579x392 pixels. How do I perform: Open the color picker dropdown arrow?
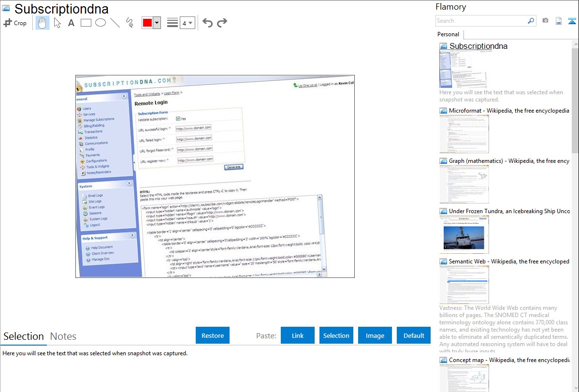[157, 23]
